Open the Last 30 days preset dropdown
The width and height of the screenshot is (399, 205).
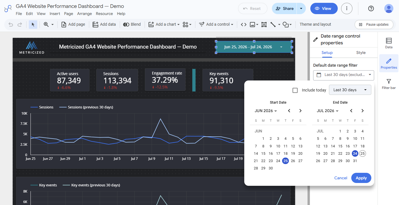pyautogui.click(x=350, y=90)
